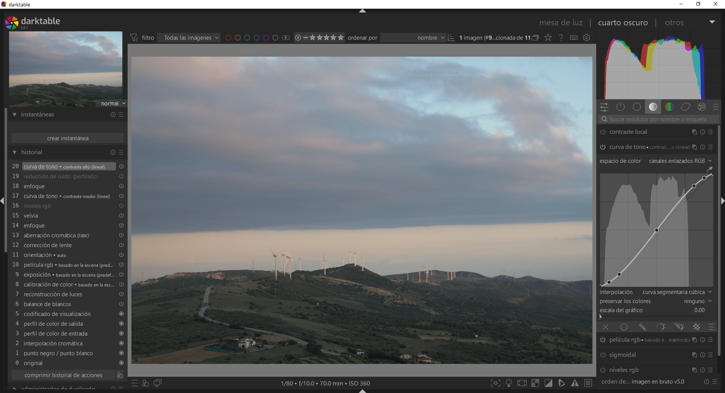This screenshot has width=725, height=393.
Task: Open the otros view menu
Action: 674,23
